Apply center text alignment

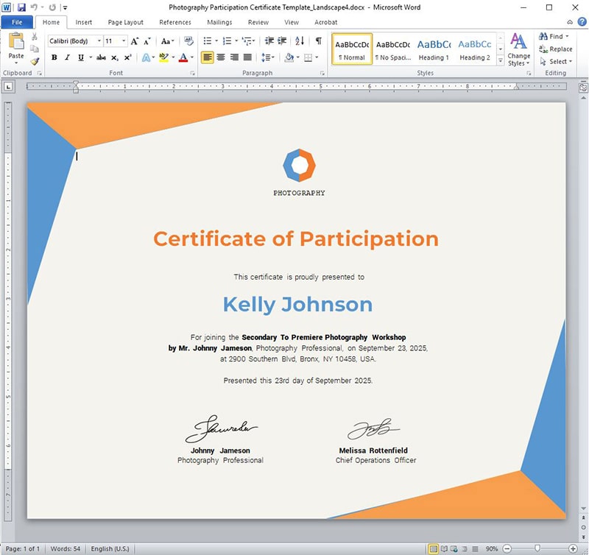coord(221,57)
